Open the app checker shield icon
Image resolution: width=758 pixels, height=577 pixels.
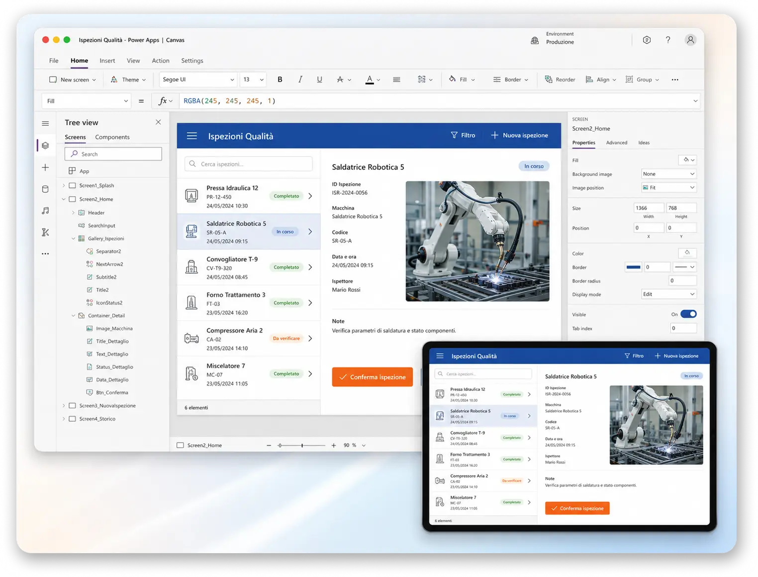(647, 40)
